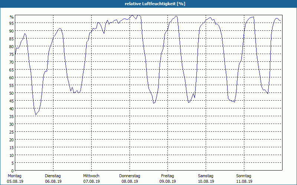
Task: Click the 65 y-axis value
Action: pyautogui.click(x=12, y=70)
